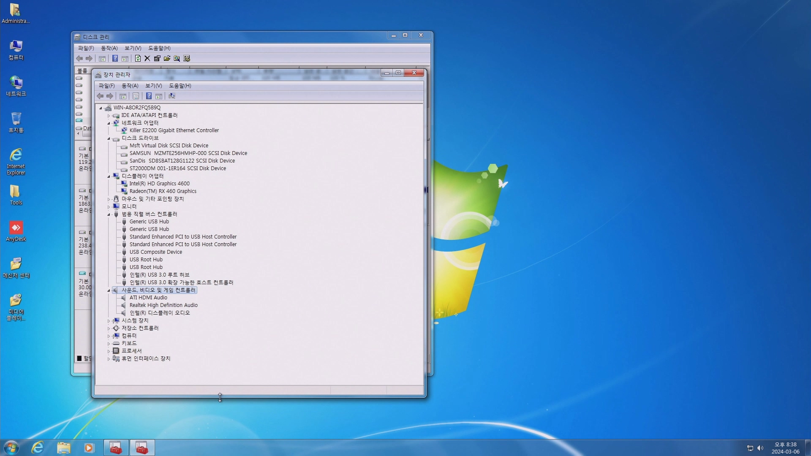811x456 pixels.
Task: Select Killer E2200 Gigabit Ethernet Controller
Action: 174,130
